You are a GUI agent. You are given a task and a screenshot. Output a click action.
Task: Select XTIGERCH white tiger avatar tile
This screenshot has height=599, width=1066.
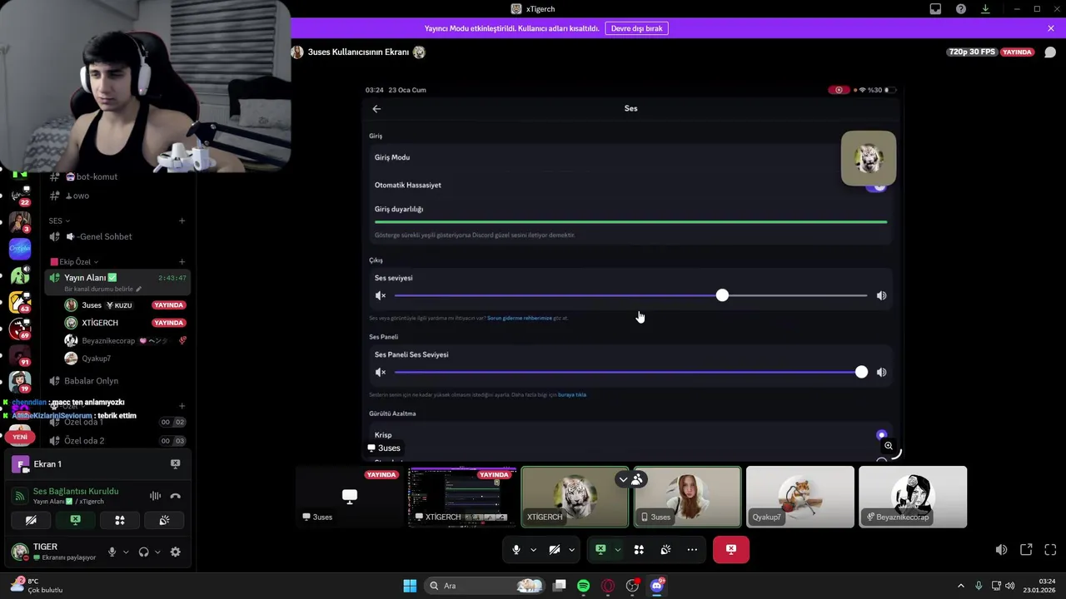point(575,497)
